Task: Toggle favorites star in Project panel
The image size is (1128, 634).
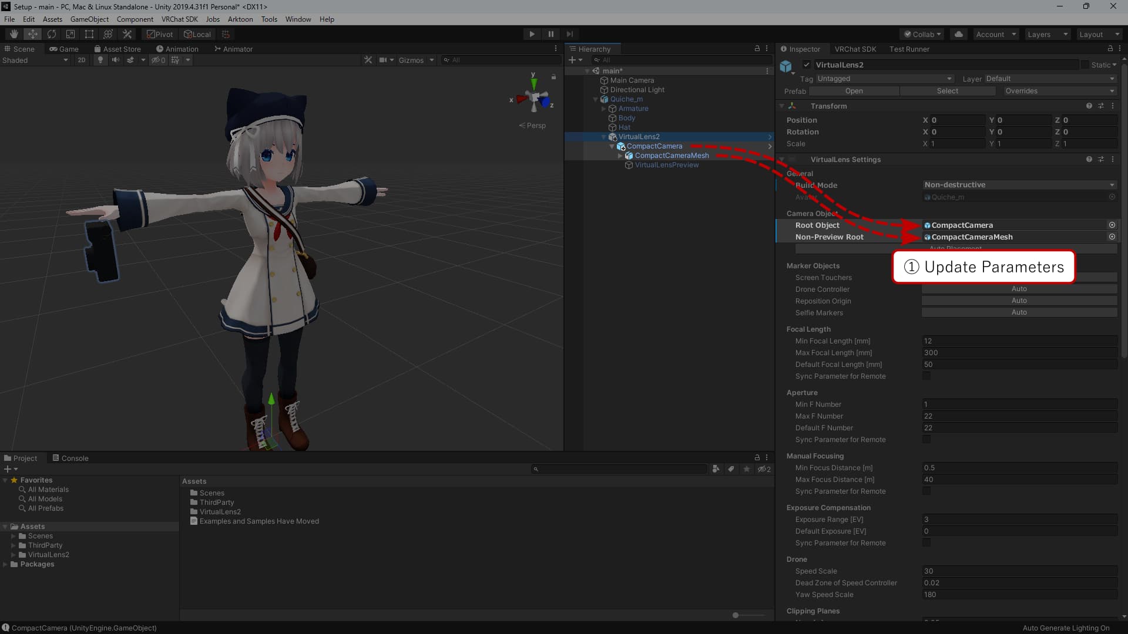Action: 747,469
